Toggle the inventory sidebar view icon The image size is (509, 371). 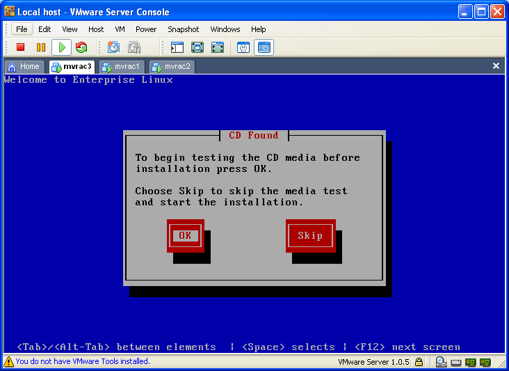pos(177,47)
